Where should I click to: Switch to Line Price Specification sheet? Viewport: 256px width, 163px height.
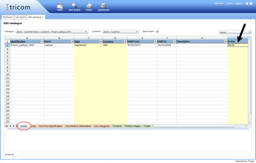[50, 126]
